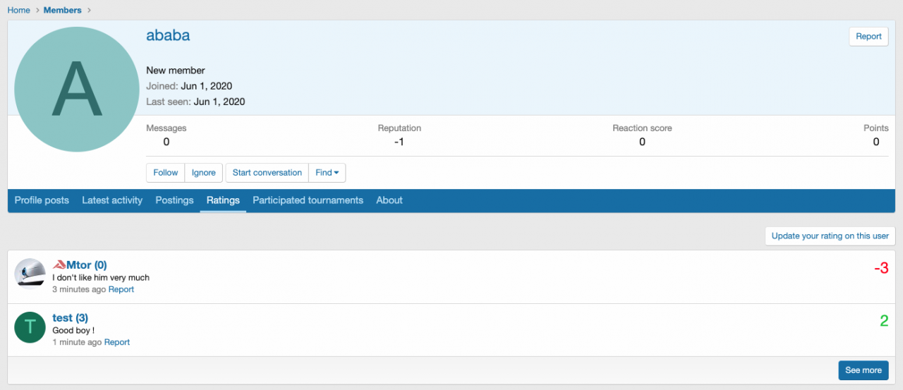Report Mtor's rating comment
This screenshot has height=390, width=903.
(x=121, y=289)
